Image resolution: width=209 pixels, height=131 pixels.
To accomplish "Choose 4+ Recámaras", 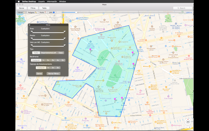I will [x=58, y=60].
